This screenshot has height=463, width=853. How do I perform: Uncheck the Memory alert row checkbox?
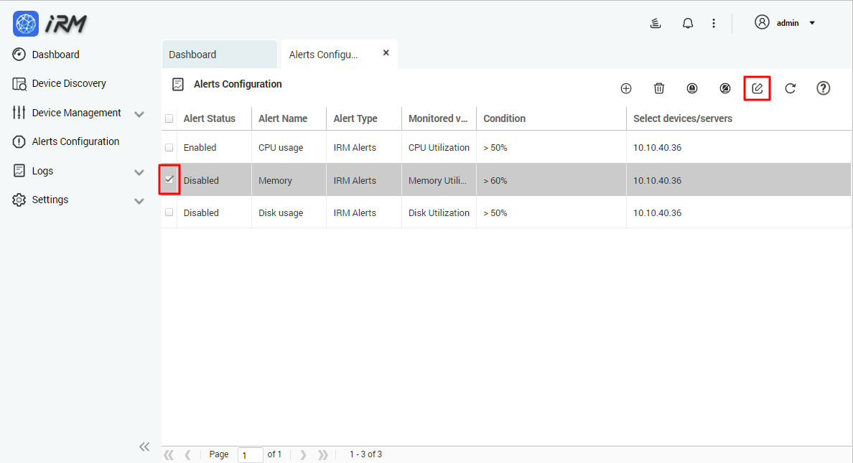tap(169, 180)
